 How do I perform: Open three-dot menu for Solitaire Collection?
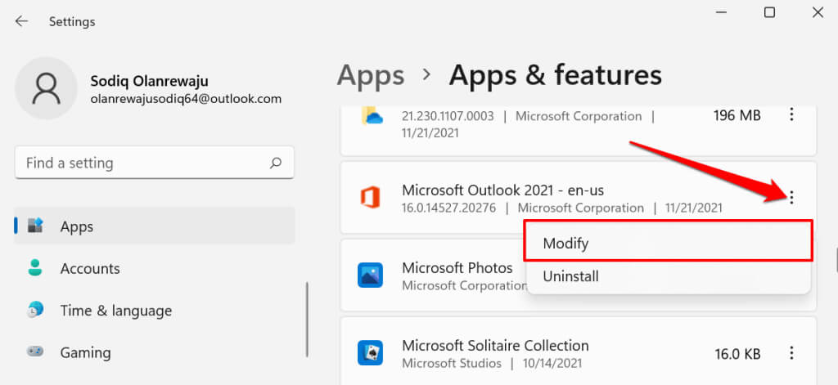(791, 353)
